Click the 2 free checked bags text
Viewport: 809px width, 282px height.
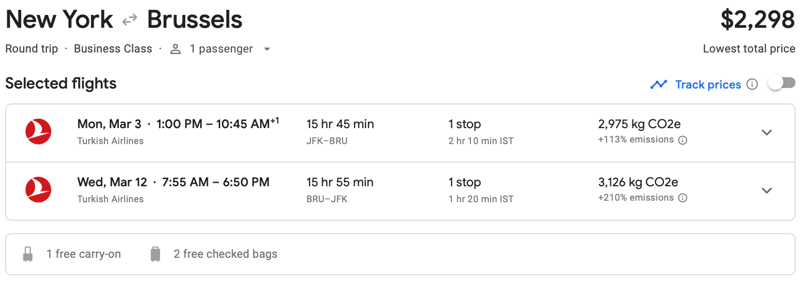(x=225, y=254)
